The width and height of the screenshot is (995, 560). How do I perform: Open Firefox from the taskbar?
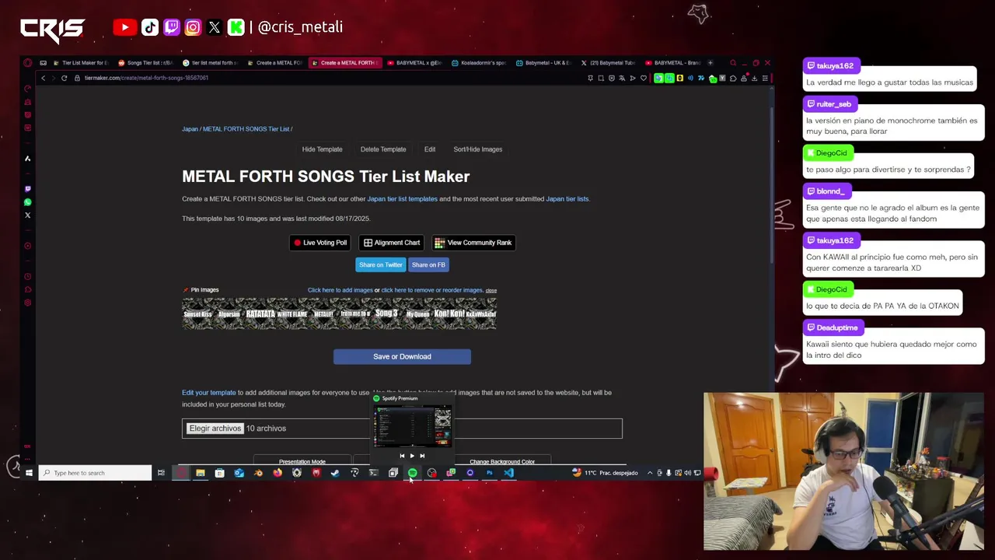[x=278, y=473]
